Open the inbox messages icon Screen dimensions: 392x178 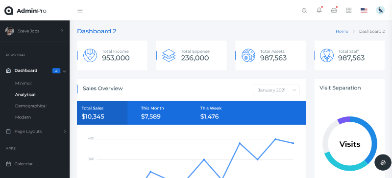point(334,10)
